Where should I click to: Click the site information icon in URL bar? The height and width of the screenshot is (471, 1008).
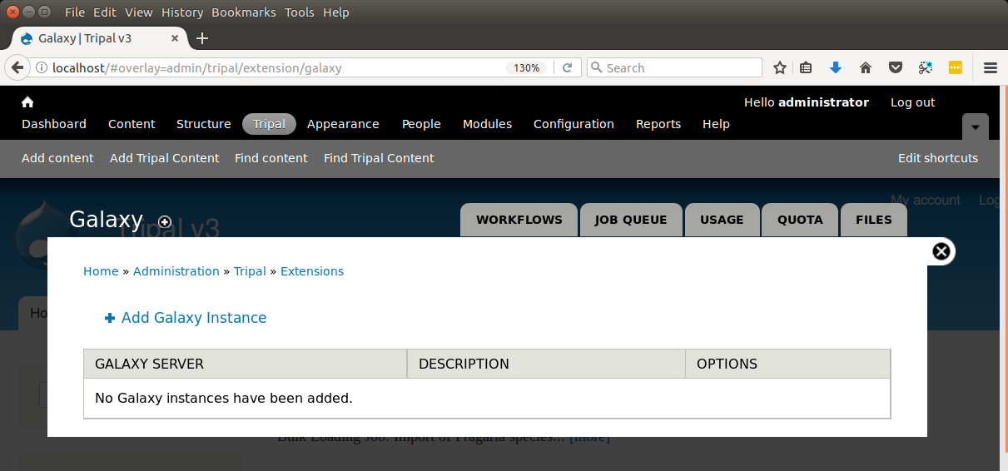(41, 68)
